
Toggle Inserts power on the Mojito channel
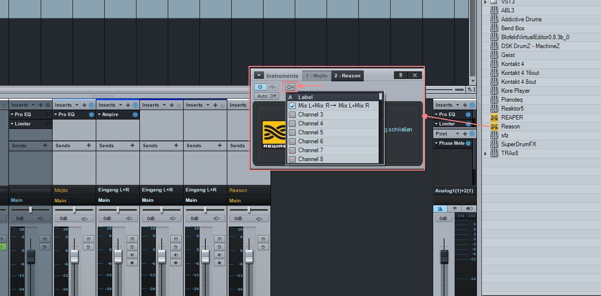pos(91,105)
